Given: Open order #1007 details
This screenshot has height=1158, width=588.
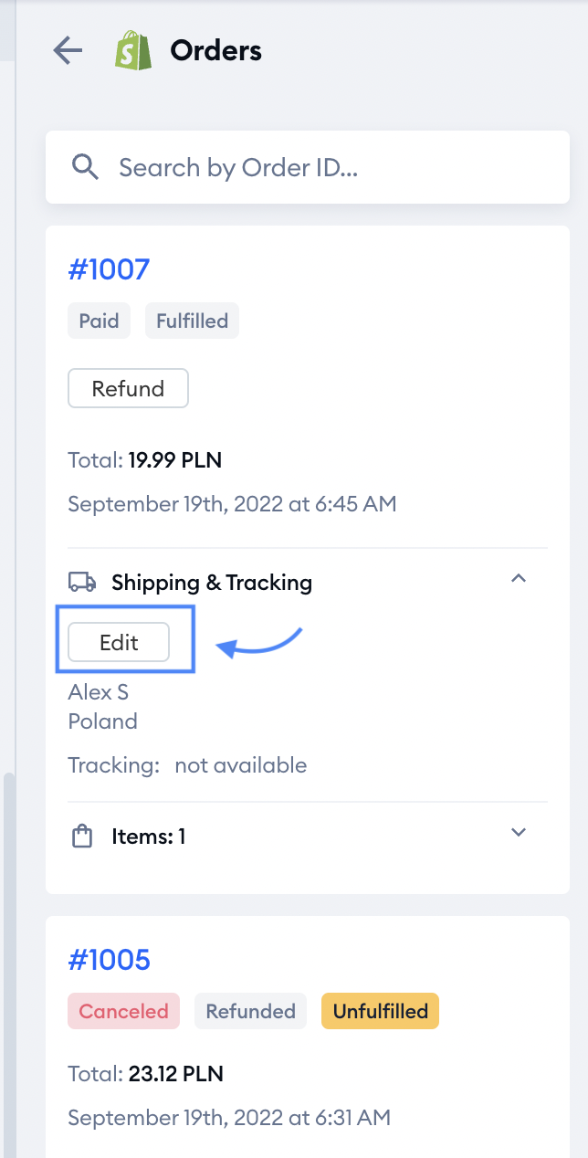Looking at the screenshot, I should point(108,268).
